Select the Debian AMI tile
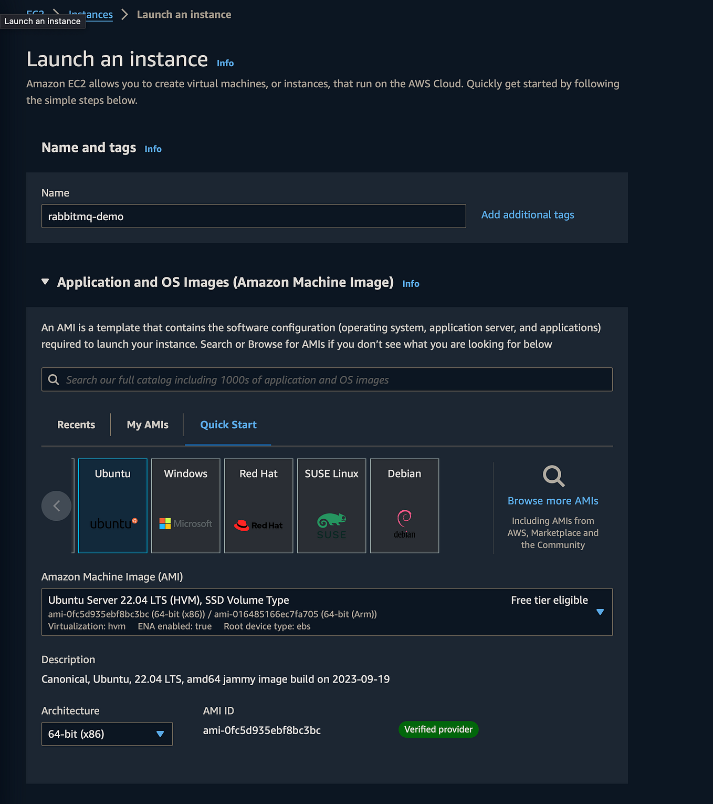713x804 pixels. (404, 506)
